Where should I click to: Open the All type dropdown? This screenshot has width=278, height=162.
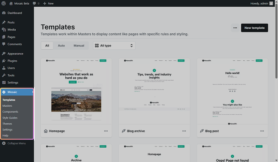point(114,46)
